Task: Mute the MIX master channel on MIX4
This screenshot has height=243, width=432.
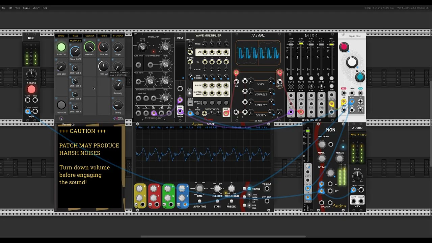Action: click(331, 78)
